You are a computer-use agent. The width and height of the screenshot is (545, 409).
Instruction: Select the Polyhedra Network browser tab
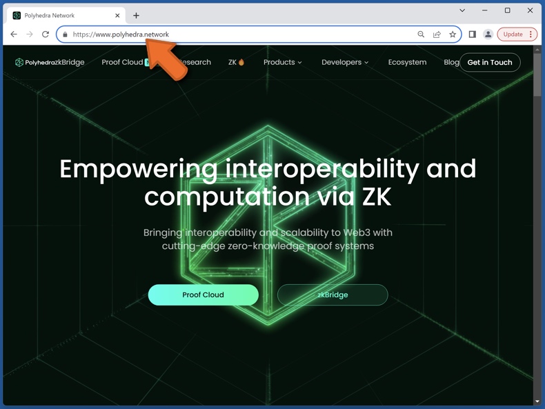(x=66, y=15)
